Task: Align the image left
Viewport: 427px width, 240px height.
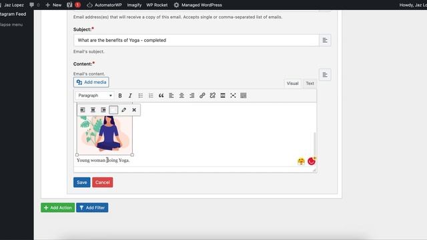Action: point(83,110)
